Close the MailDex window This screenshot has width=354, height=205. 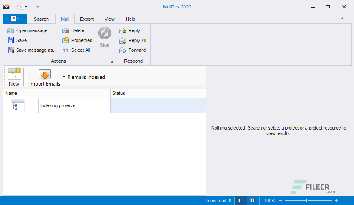[344, 7]
